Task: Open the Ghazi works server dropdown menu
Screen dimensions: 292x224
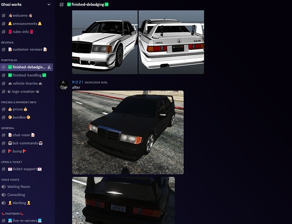Action: pyautogui.click(x=49, y=4)
